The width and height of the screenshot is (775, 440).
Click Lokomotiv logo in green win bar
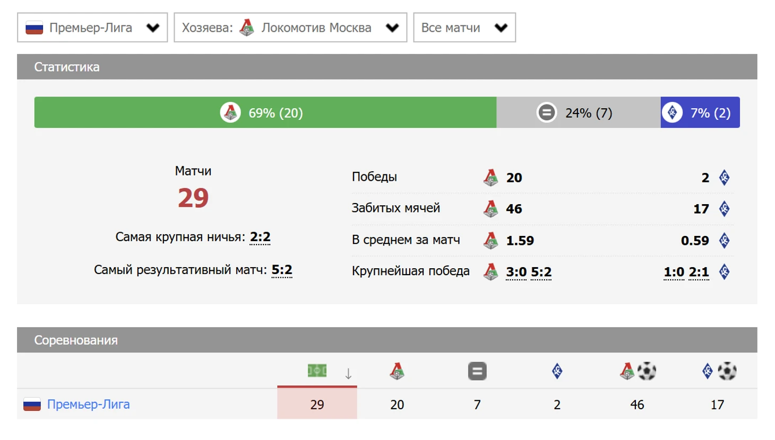tap(230, 112)
